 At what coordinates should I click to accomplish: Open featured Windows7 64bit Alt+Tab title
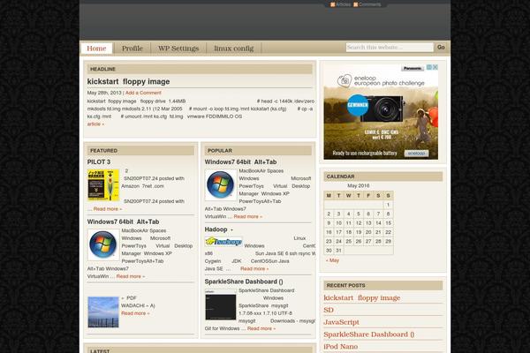pyautogui.click(x=123, y=222)
